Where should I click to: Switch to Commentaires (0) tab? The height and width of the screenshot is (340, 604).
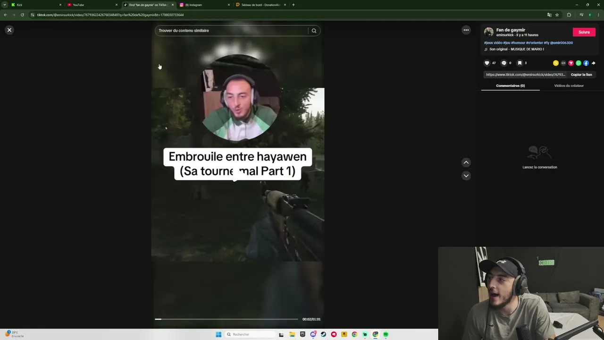click(x=510, y=85)
